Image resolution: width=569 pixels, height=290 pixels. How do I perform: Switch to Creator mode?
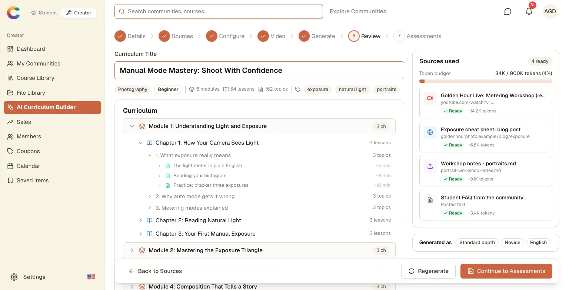[79, 13]
